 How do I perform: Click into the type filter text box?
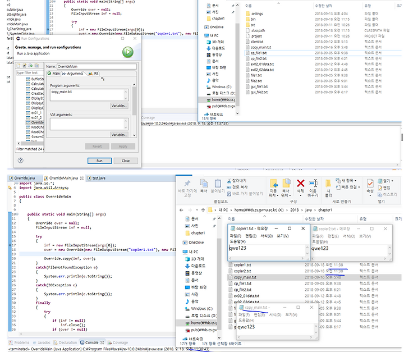[29, 73]
